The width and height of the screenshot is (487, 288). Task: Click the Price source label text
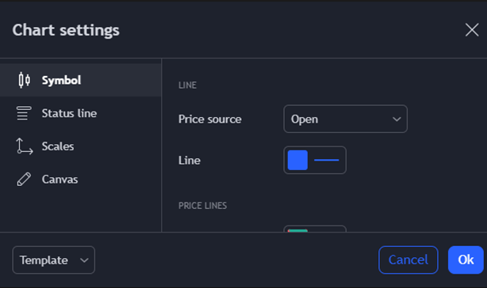point(210,119)
